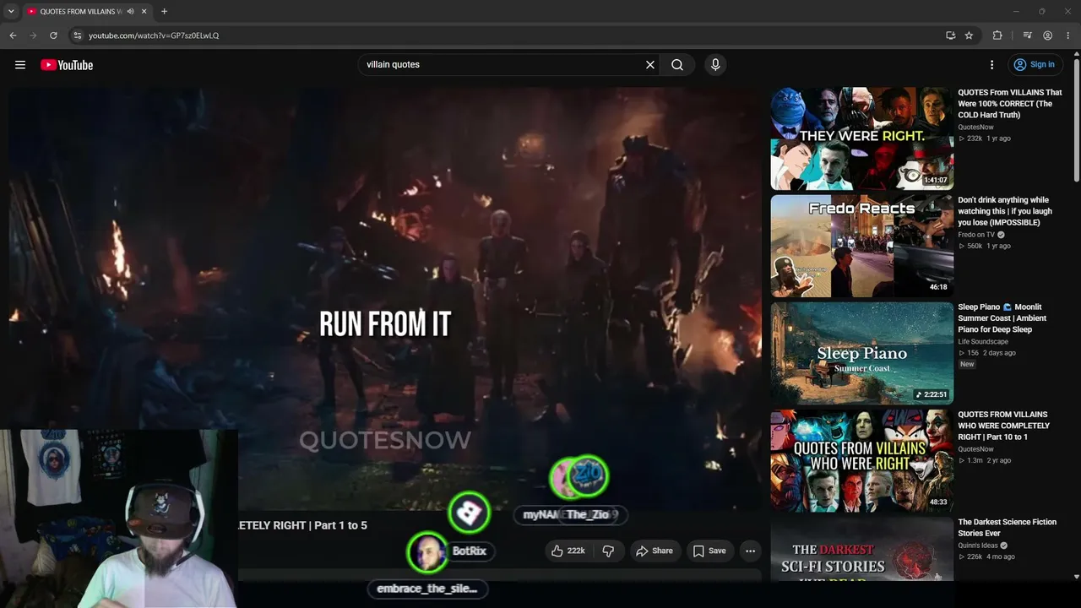Open 'QUOTES FROM VILLAINS Part 10 to 1' title
The width and height of the screenshot is (1081, 608).
tap(1003, 426)
